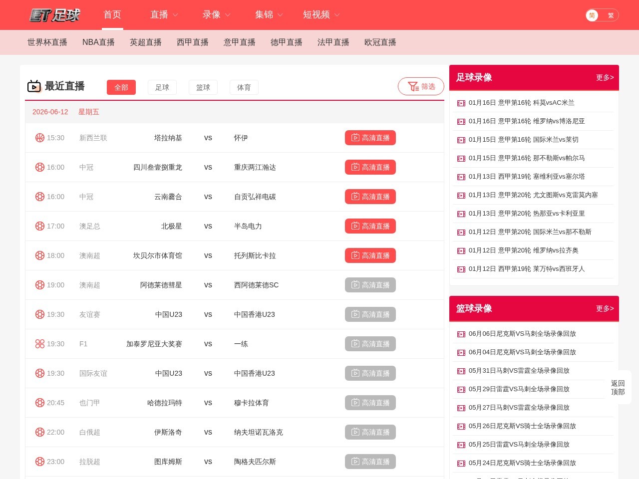Open 更多 in 足球录像 section
Viewport: 639px width, 479px height.
click(x=605, y=77)
